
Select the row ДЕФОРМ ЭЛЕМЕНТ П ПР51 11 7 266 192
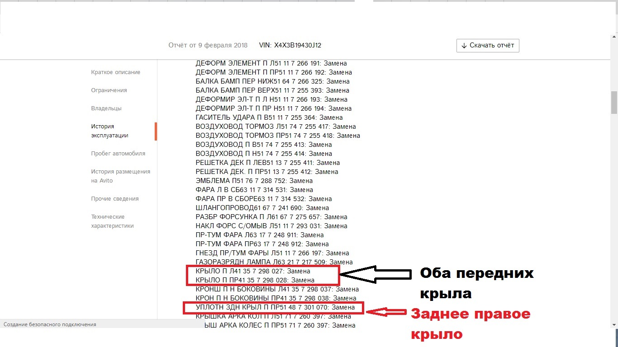click(274, 72)
